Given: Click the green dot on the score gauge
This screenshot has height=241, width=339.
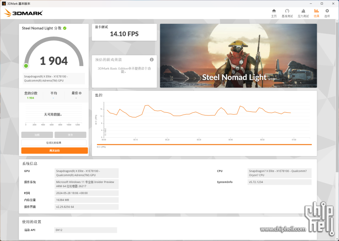Looking at the screenshot, I should tap(26, 66).
